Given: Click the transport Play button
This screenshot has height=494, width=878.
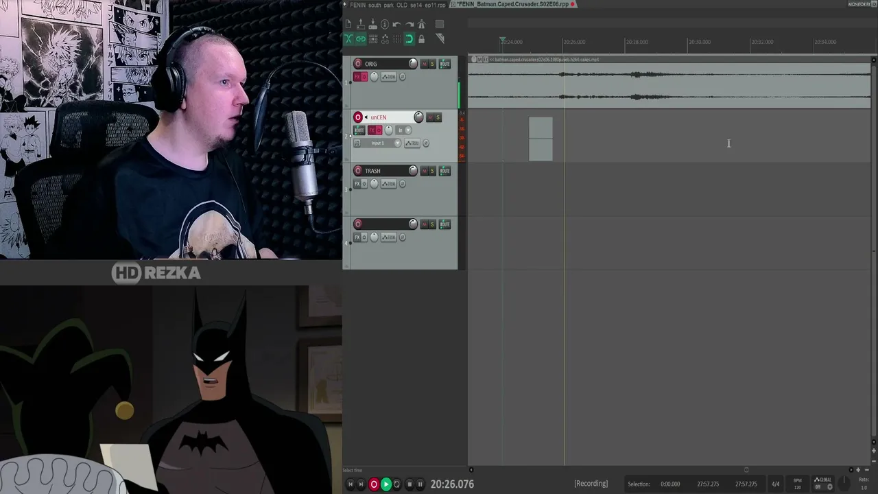Looking at the screenshot, I should (x=385, y=484).
